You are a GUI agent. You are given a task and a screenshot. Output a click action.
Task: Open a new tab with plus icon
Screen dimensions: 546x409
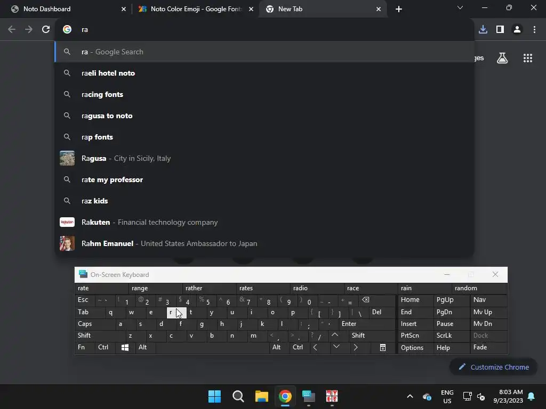(x=399, y=9)
